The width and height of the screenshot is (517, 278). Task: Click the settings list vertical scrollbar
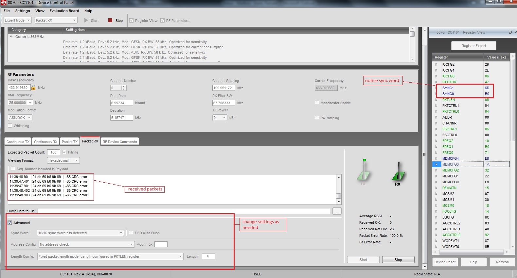tap(412, 44)
